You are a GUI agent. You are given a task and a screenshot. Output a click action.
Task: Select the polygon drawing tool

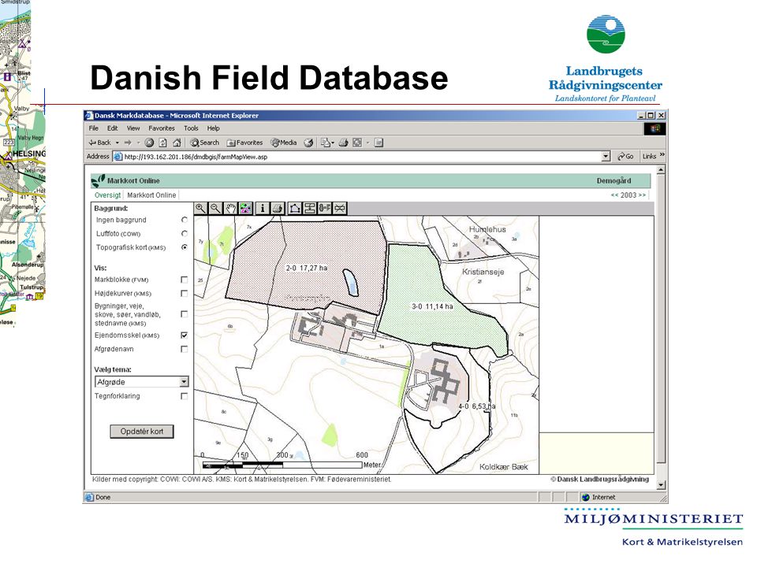coord(294,208)
